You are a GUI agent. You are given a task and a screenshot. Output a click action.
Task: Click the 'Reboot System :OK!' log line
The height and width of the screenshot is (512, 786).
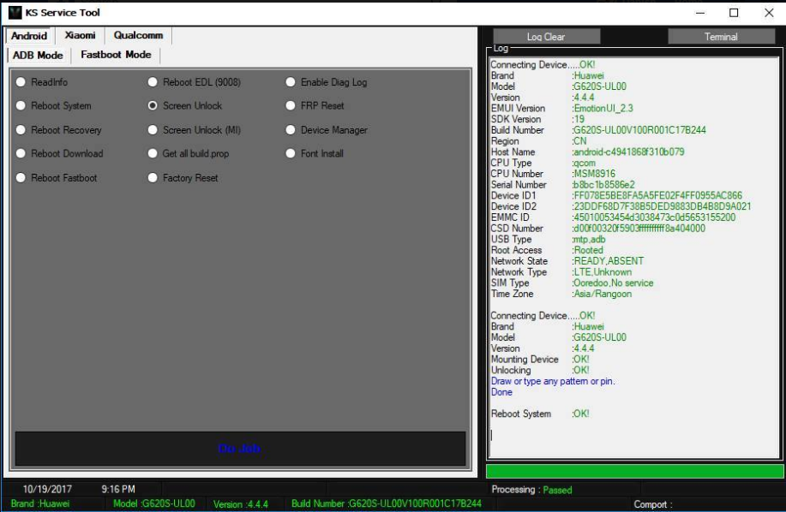[540, 414]
